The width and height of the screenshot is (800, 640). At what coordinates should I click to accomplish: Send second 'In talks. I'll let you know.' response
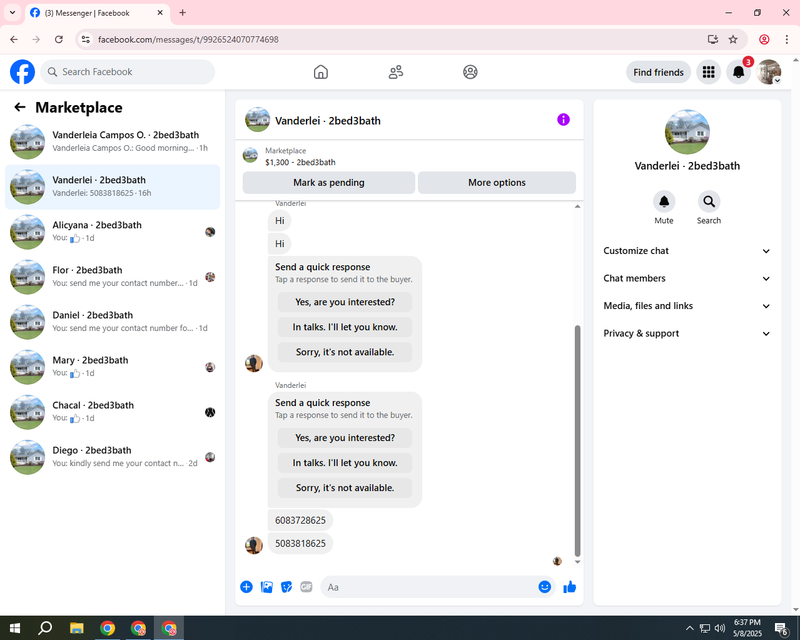345,463
